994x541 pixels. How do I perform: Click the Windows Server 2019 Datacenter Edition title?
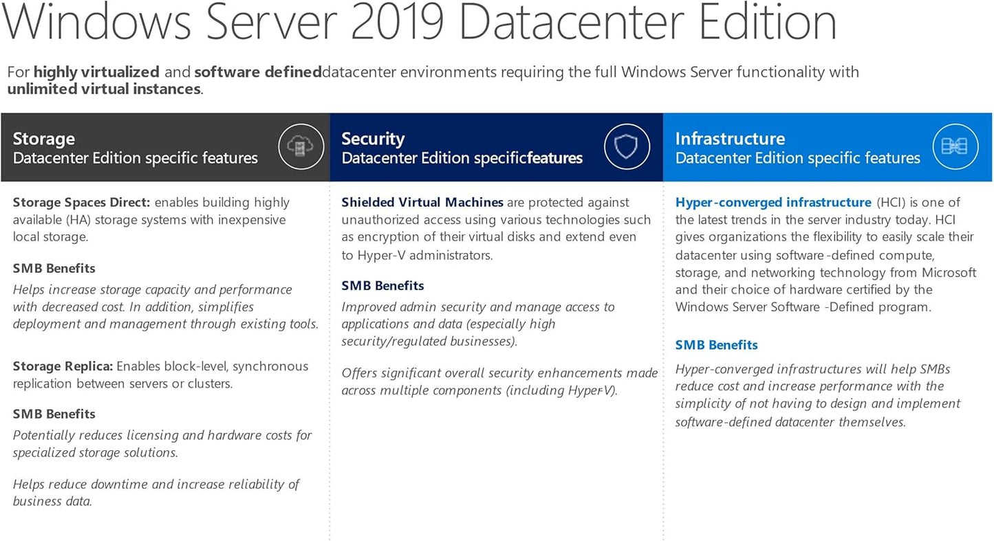tap(418, 22)
